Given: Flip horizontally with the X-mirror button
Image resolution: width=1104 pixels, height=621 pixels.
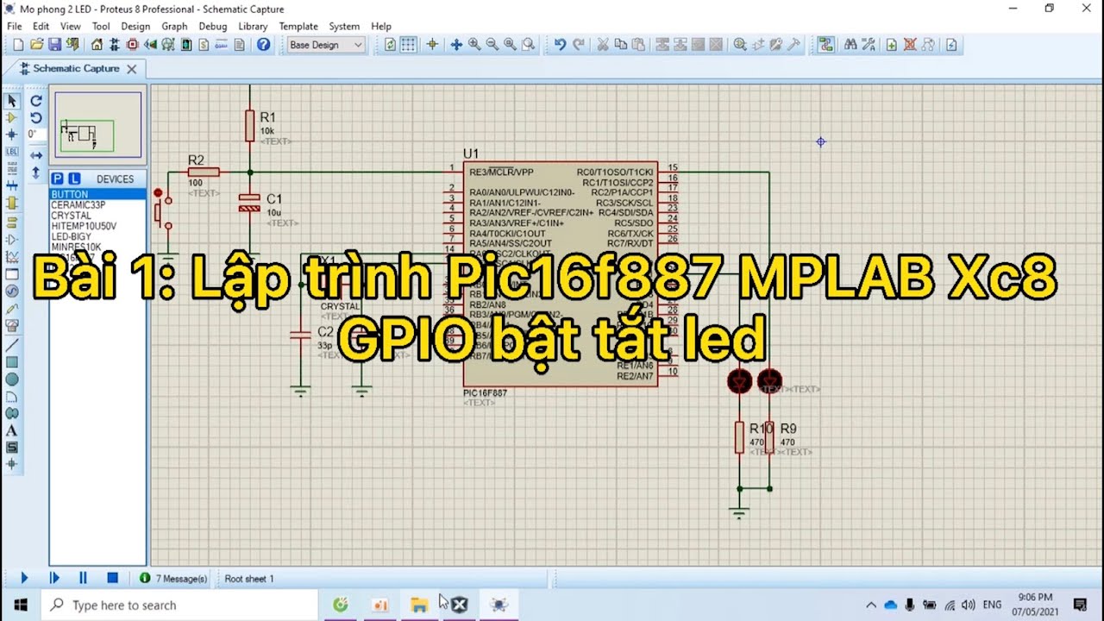Looking at the screenshot, I should (36, 155).
